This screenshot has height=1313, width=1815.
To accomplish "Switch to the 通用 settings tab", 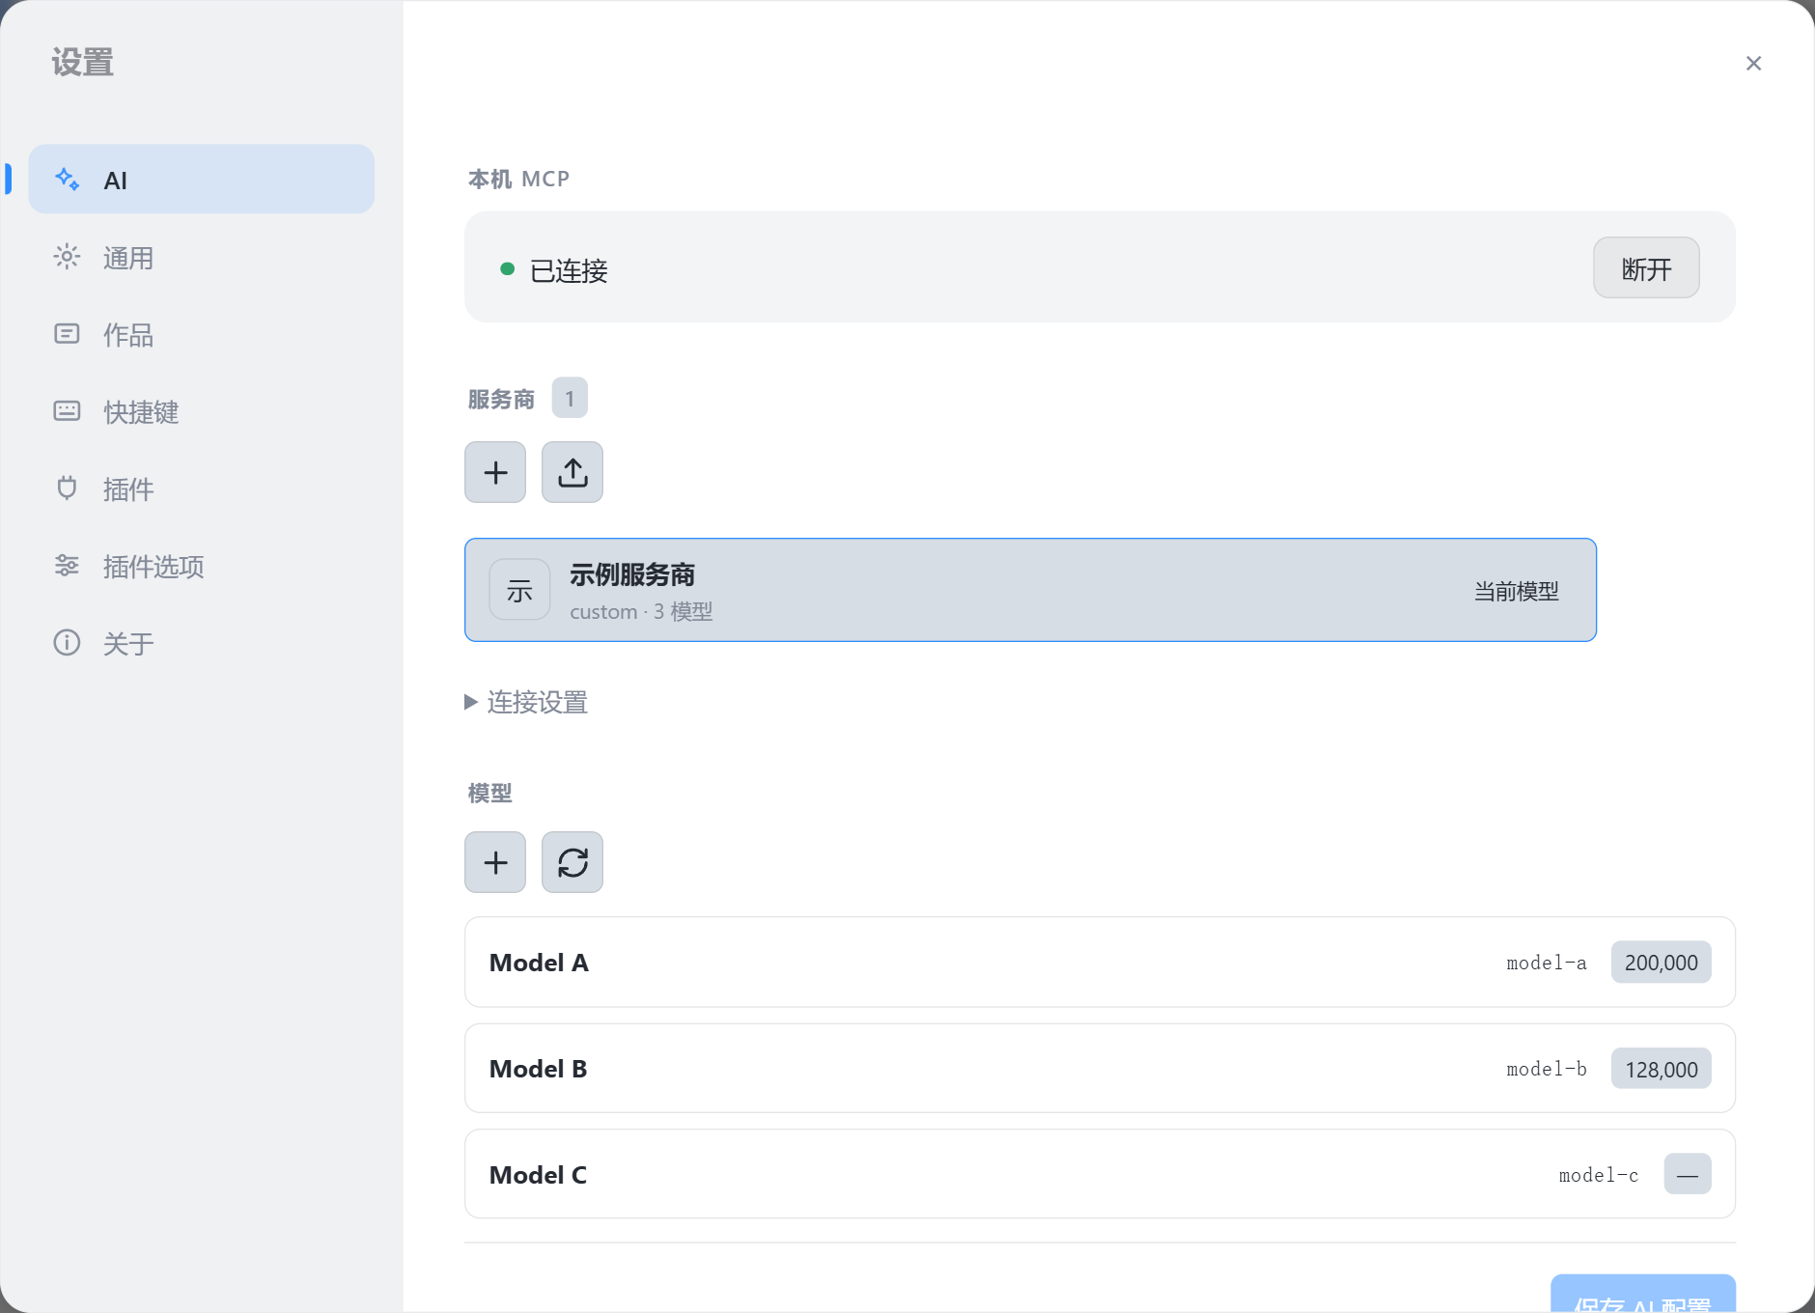I will click(x=201, y=257).
